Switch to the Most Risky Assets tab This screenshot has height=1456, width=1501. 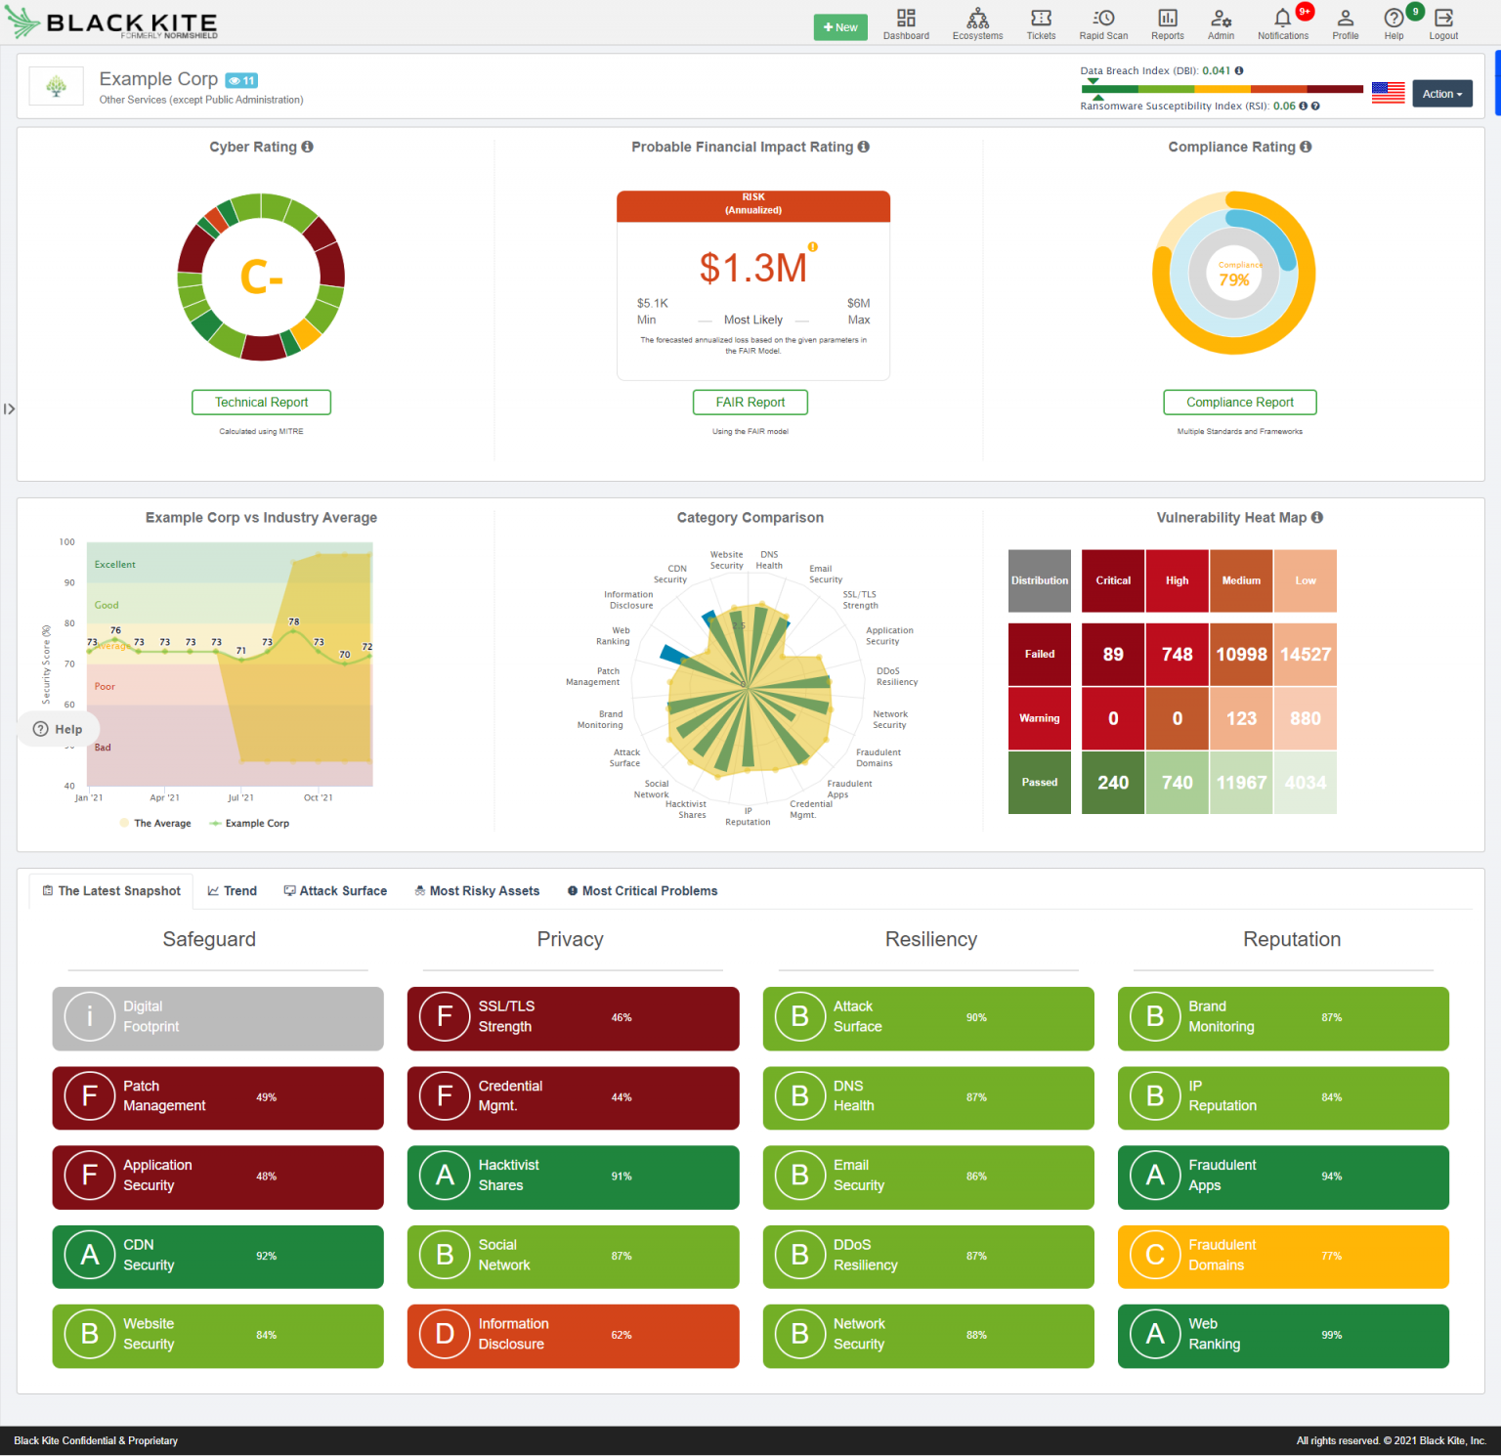click(477, 890)
